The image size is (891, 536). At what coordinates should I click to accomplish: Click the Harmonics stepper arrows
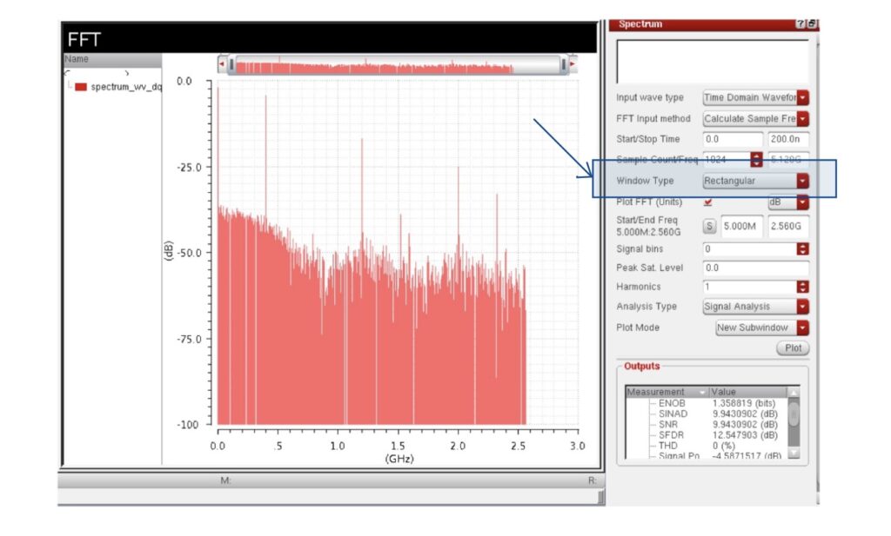802,287
